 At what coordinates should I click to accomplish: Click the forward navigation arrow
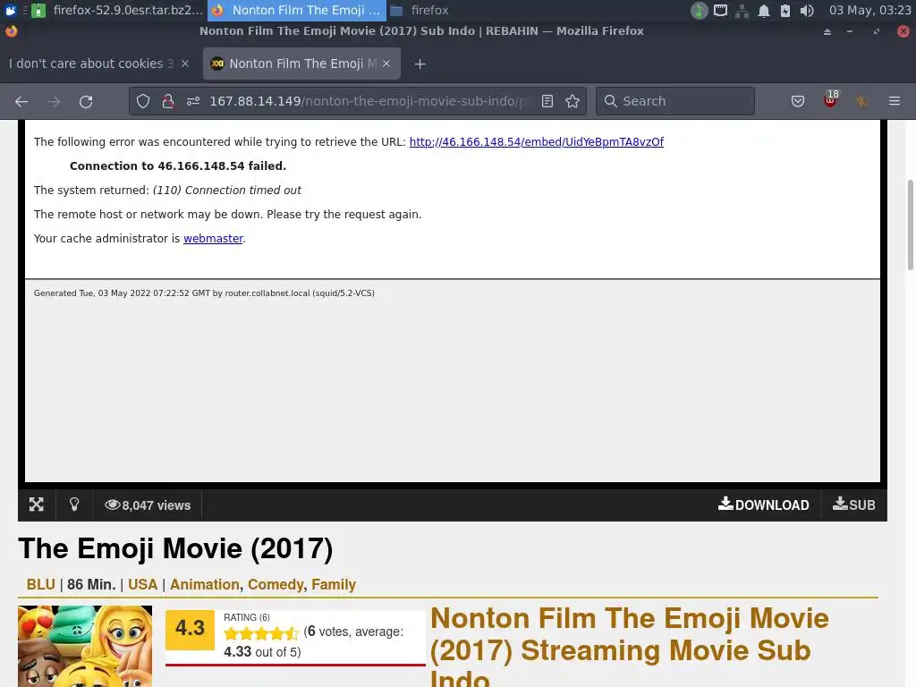coord(54,102)
